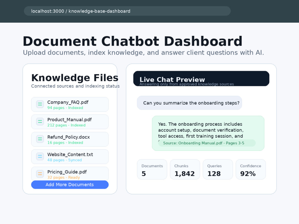Click the Refund_Policy.docx document icon
The image size is (299, 224).
40,139
